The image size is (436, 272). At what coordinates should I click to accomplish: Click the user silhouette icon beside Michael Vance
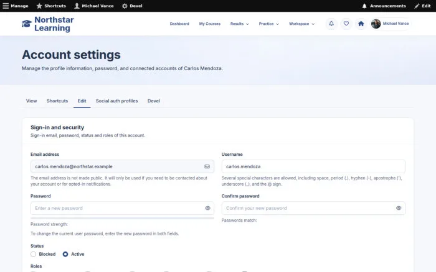click(x=77, y=6)
